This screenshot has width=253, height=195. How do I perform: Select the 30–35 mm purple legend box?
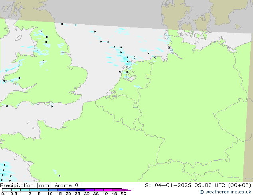tap(90, 190)
